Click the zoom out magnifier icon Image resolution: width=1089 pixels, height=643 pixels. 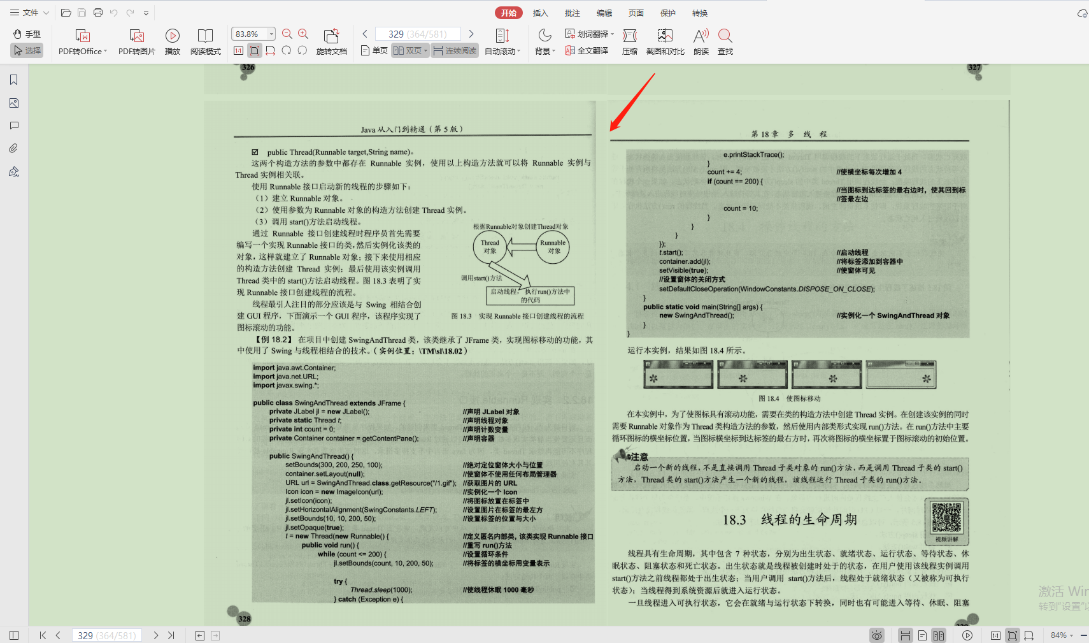(287, 34)
